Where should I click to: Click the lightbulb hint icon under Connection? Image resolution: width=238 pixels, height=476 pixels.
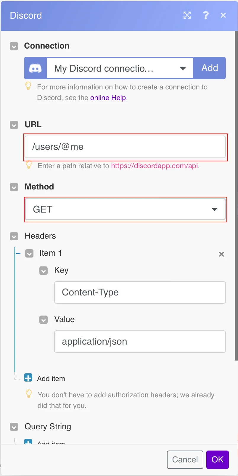pos(28,86)
